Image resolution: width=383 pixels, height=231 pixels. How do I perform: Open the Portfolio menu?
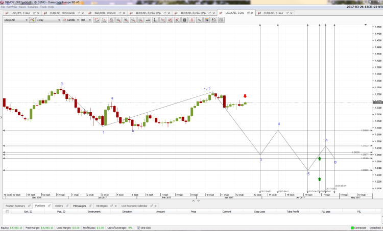click(12, 7)
